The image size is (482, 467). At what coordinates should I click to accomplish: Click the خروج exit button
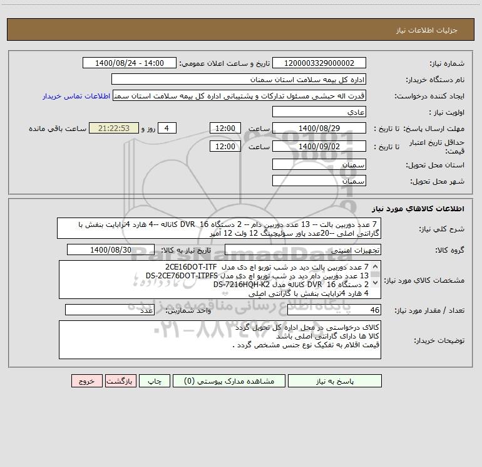[x=86, y=381]
